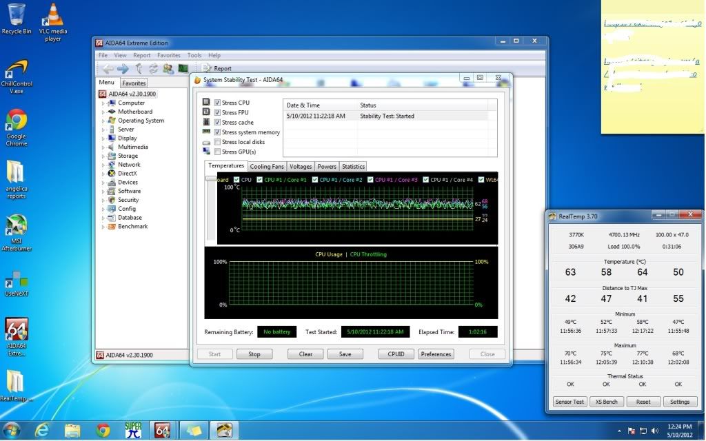
Task: Uncheck the Stress CPU checkbox
Action: click(x=217, y=103)
